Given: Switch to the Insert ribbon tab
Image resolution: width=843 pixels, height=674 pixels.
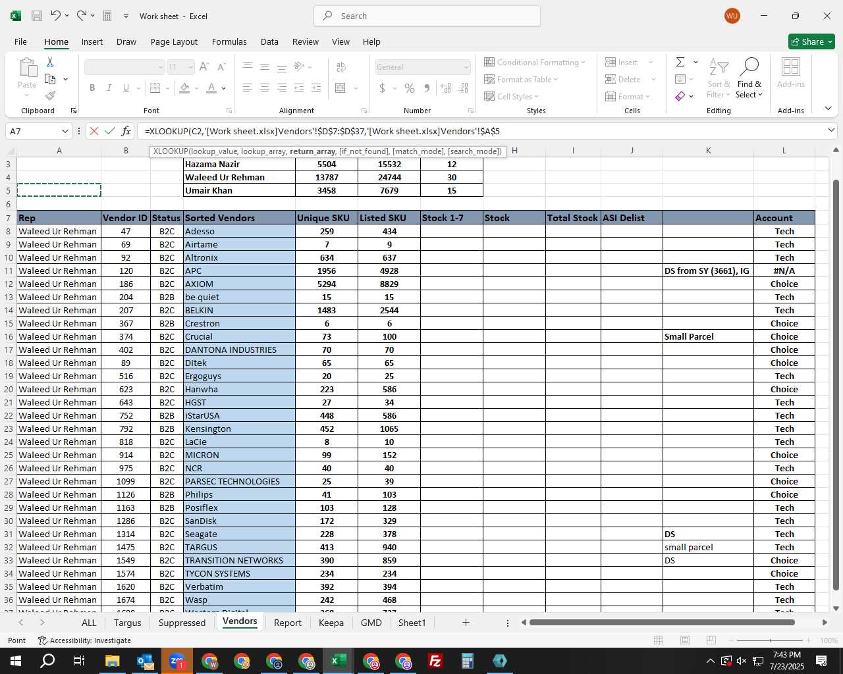Looking at the screenshot, I should pos(92,41).
